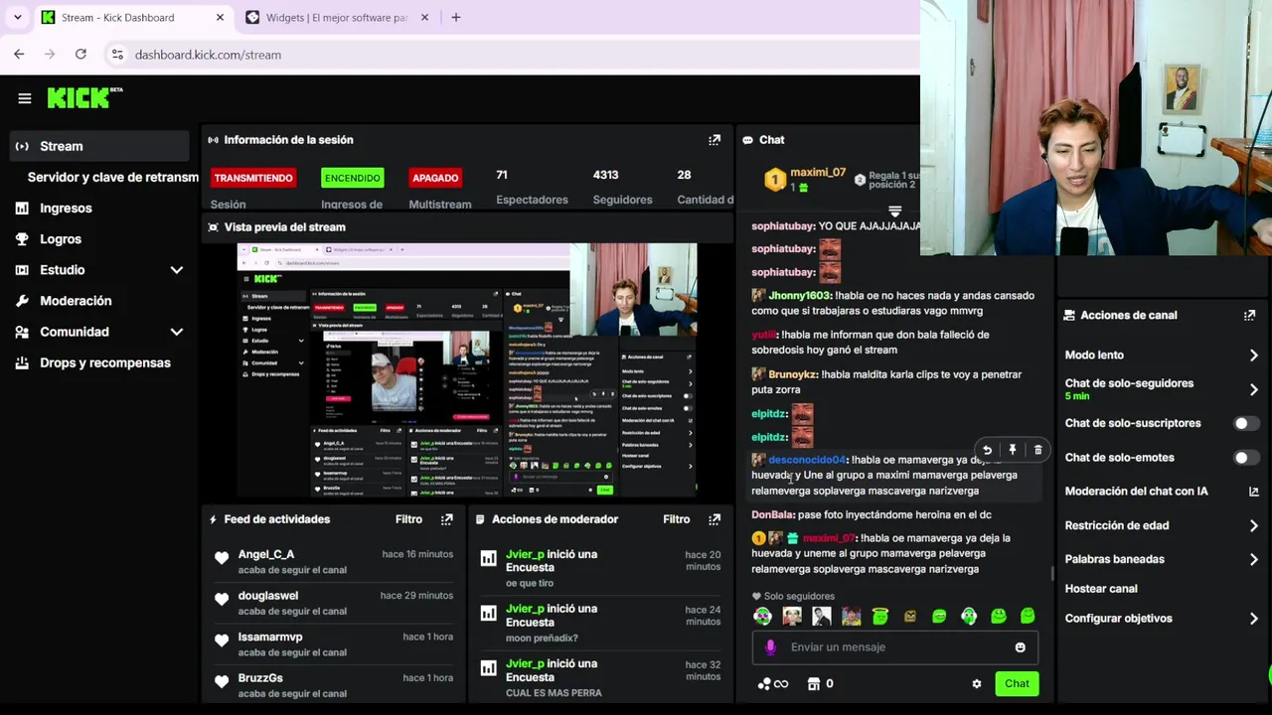
Task: Click the heart icon beside Angel_C_A
Action: 222,558
